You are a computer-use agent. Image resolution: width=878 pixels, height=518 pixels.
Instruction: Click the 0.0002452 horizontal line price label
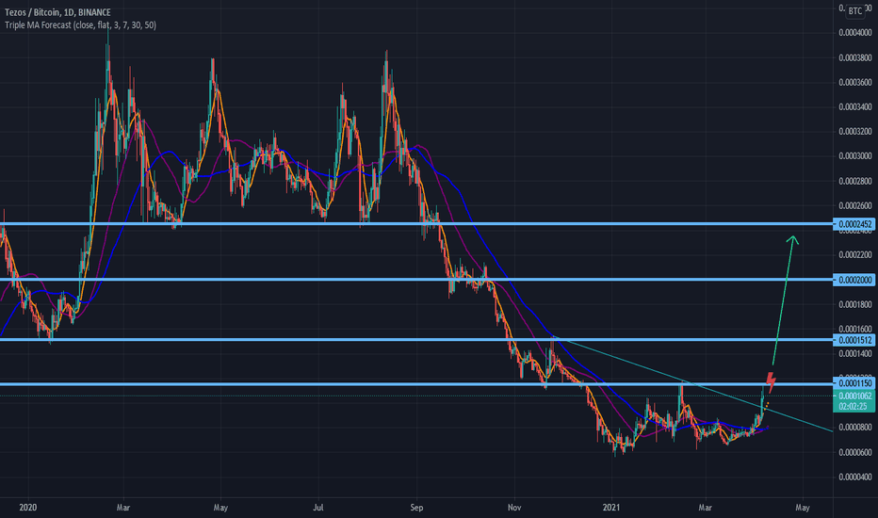854,224
